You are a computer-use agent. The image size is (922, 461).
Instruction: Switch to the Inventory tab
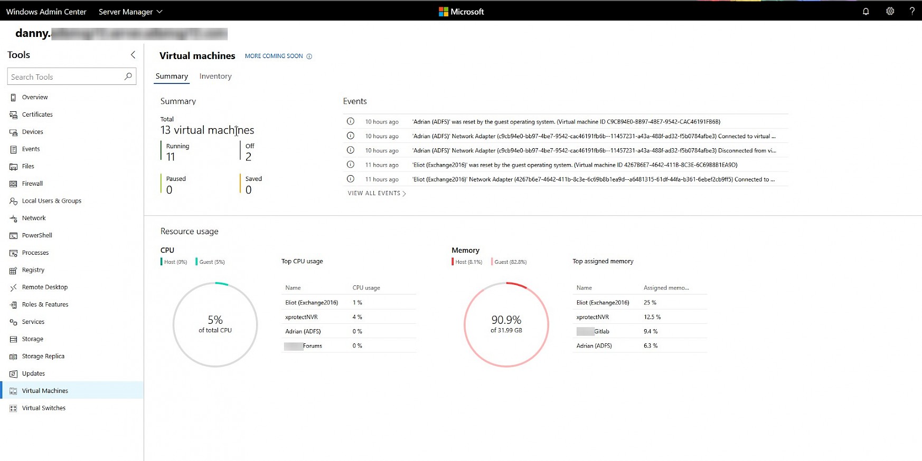coord(215,76)
